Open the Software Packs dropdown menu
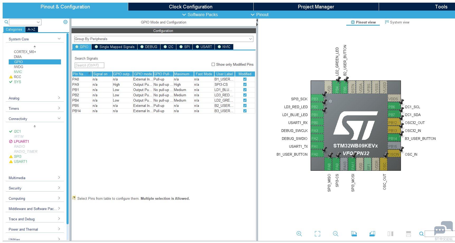Screen dimensions: 455x243 click(x=200, y=15)
